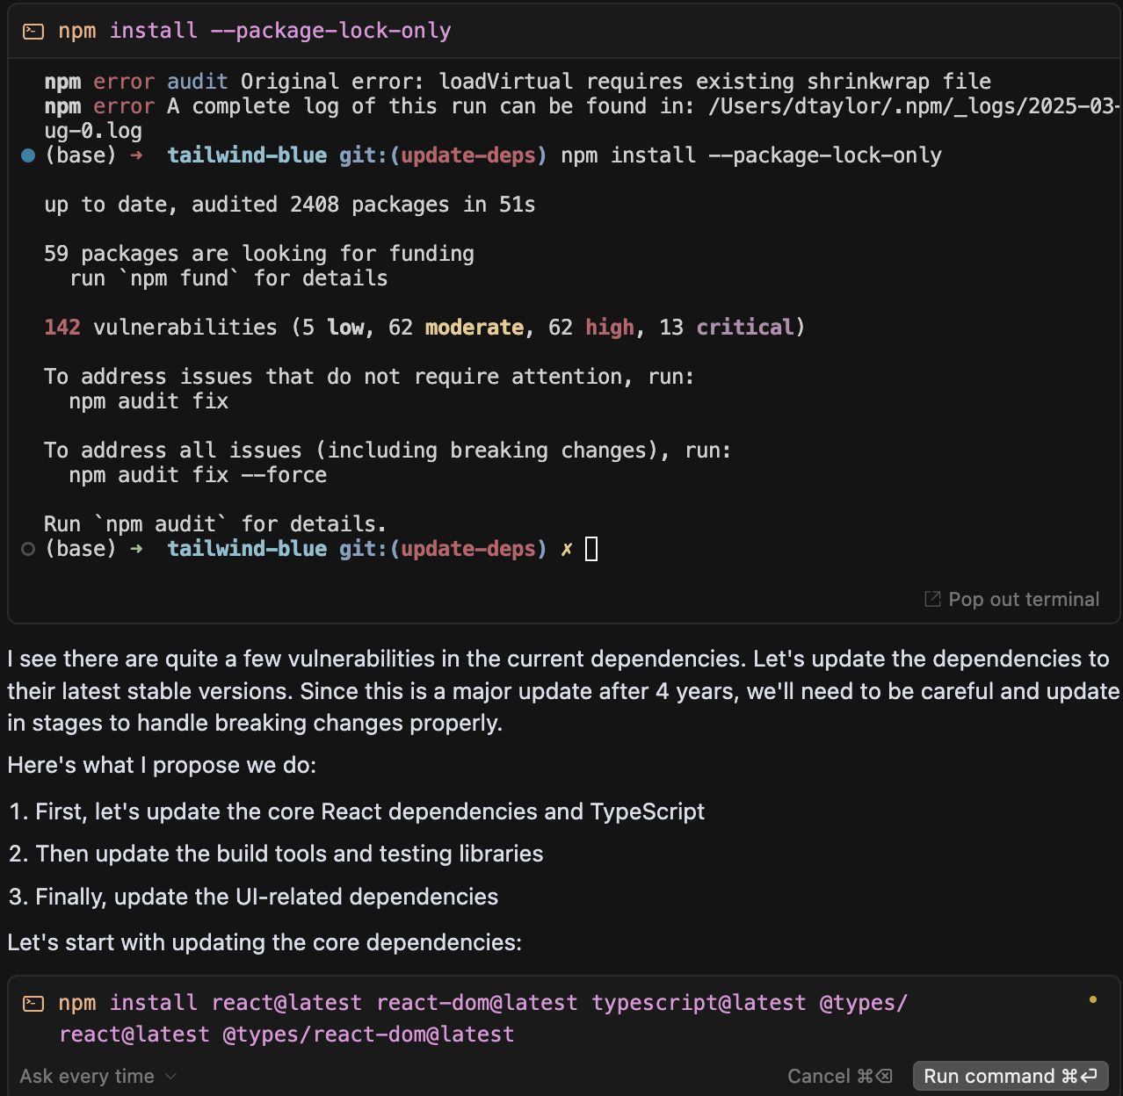The height and width of the screenshot is (1096, 1123).
Task: Click 'typescript@latest' in the proposed command
Action: click(x=699, y=1003)
